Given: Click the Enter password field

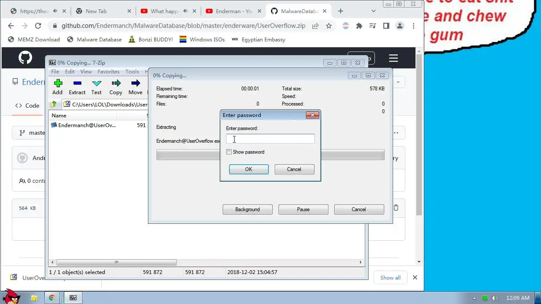Looking at the screenshot, I should [270, 139].
